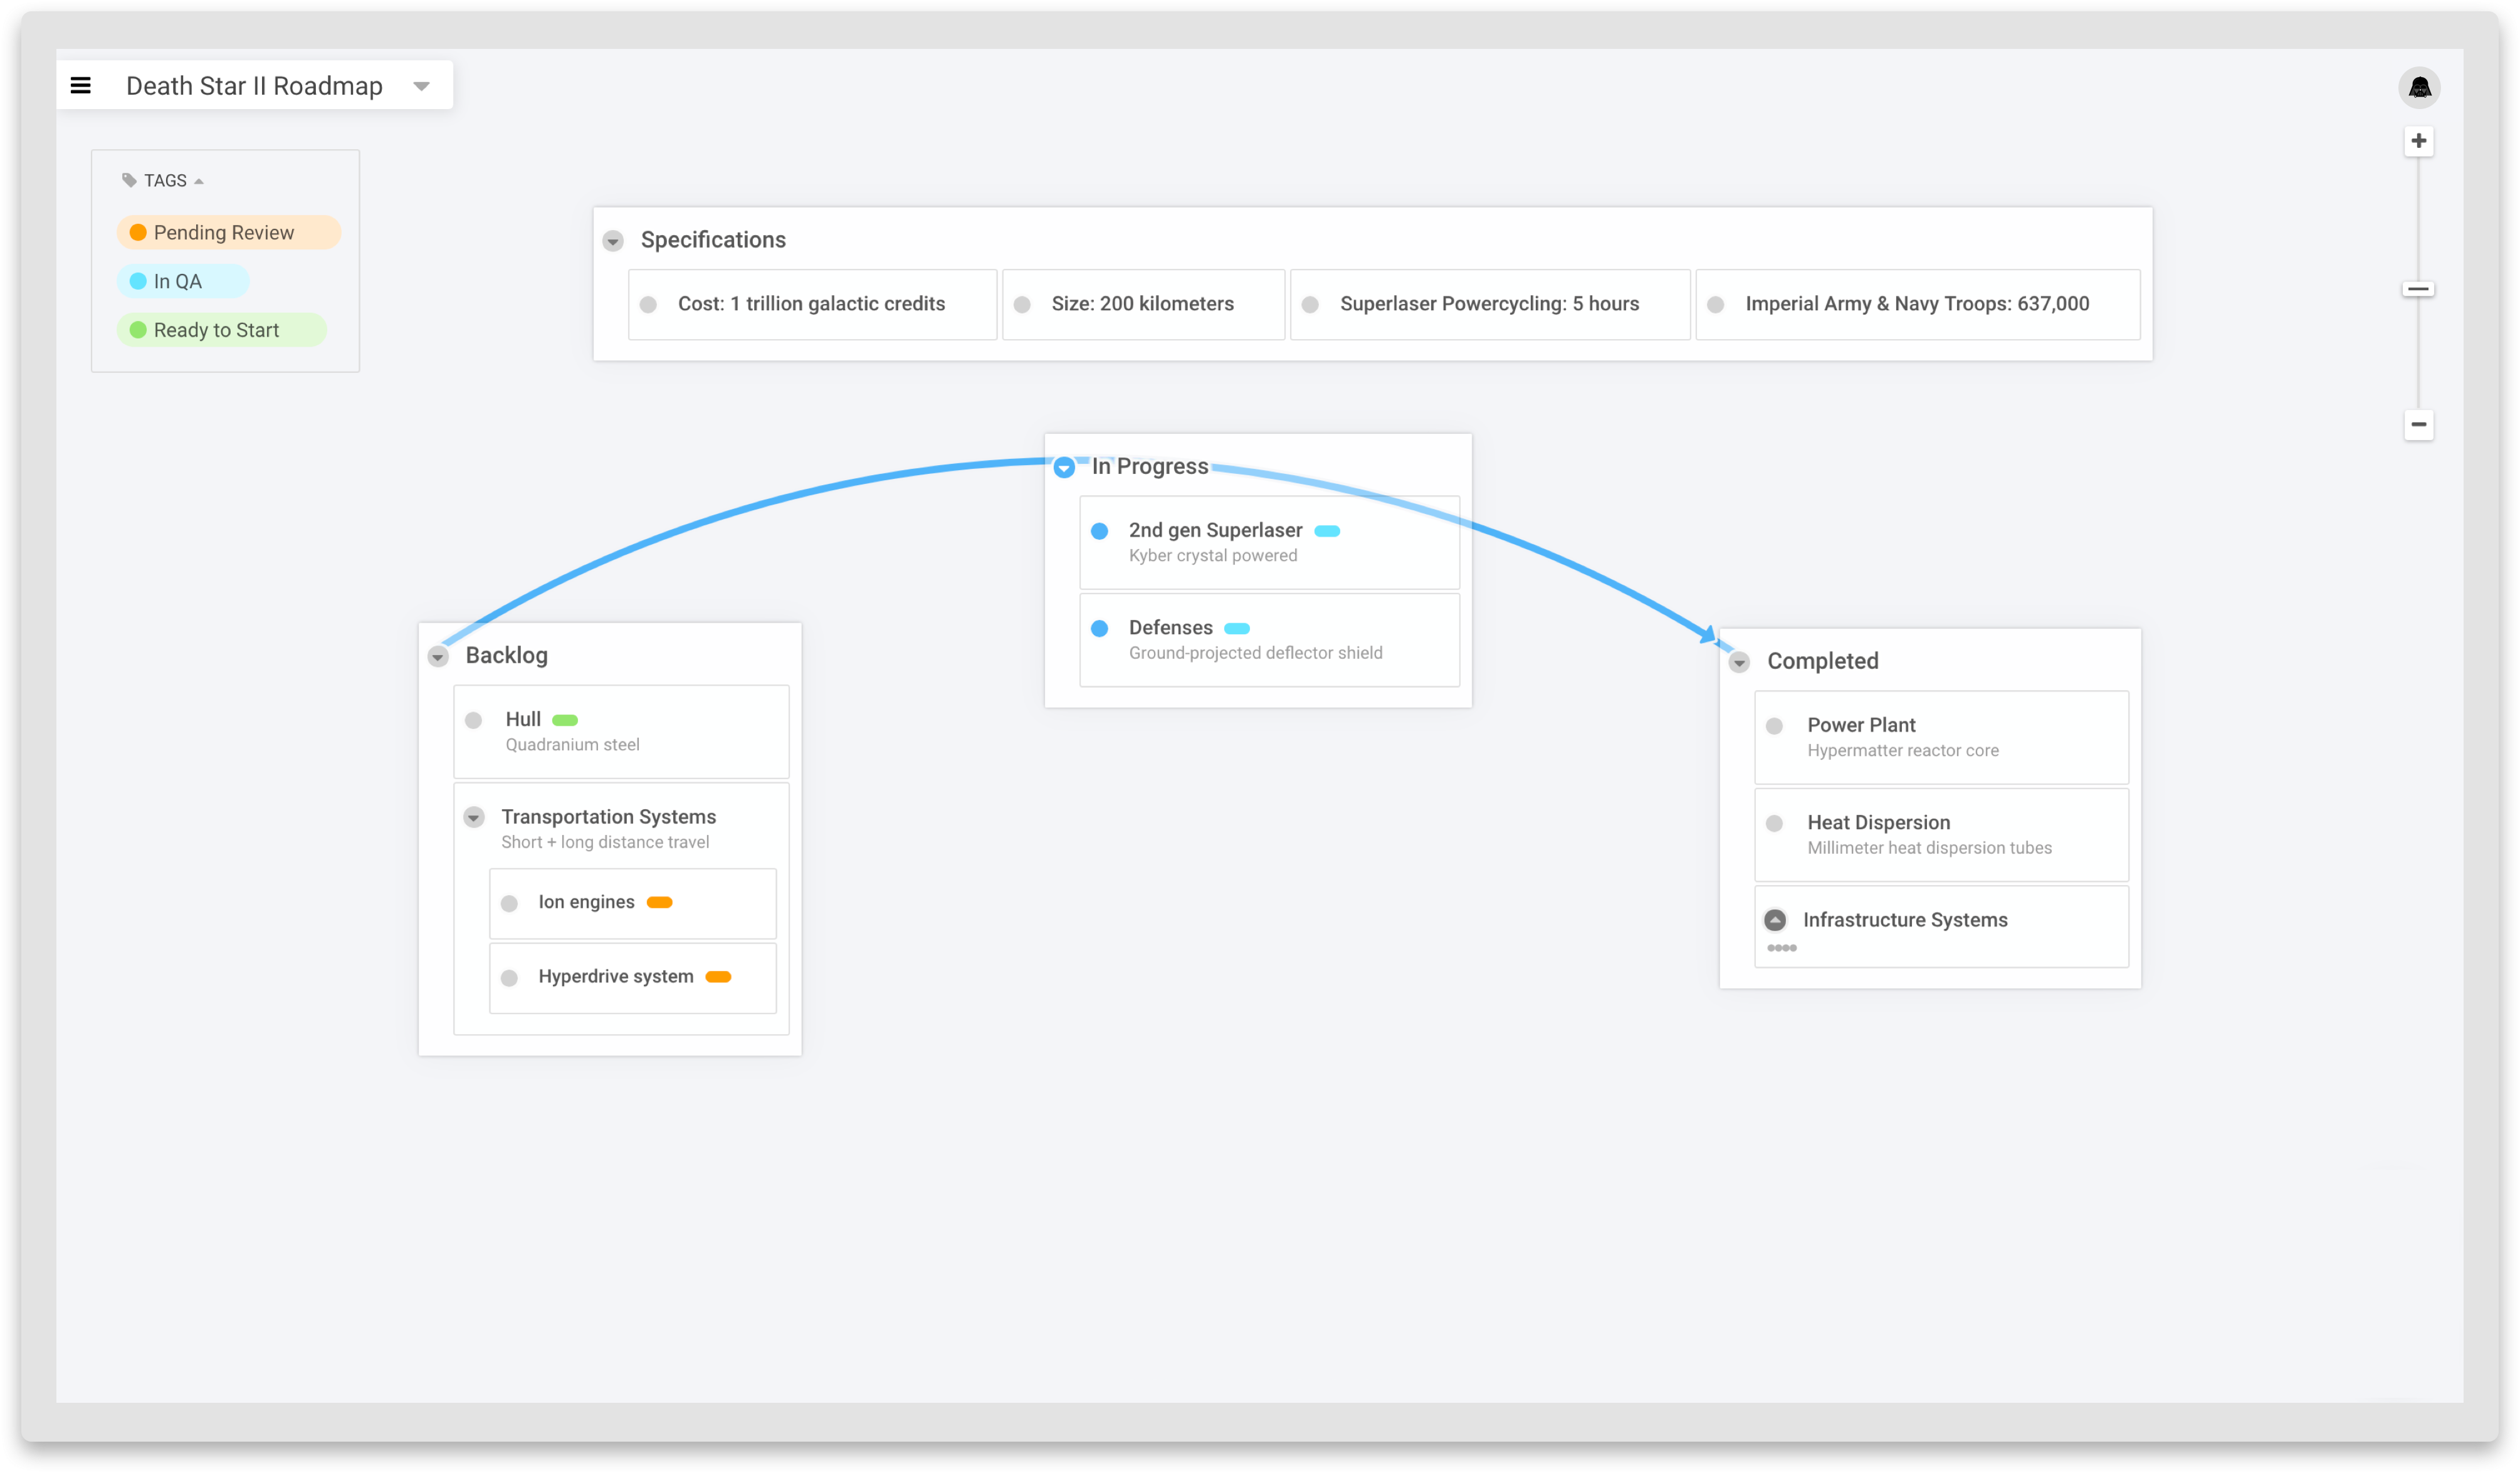Click the cyan tag on 2nd gen Superlaser
Screen dimensions: 2520x1473
1326,531
